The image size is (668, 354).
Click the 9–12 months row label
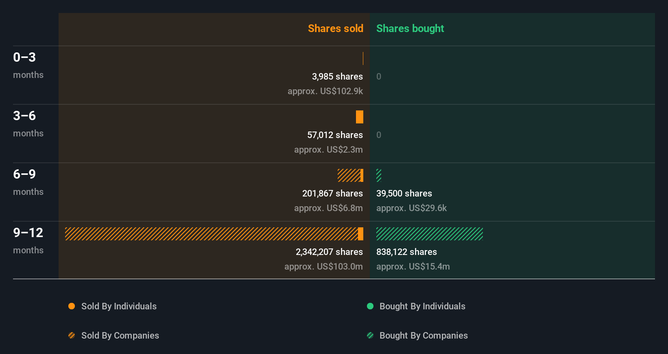[x=28, y=241]
